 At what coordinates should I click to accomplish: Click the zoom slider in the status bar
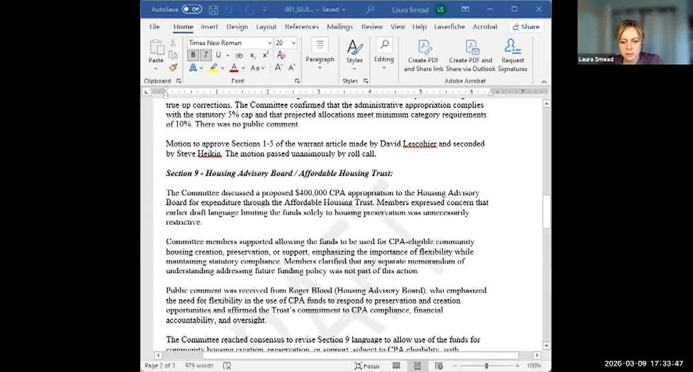pyautogui.click(x=486, y=366)
